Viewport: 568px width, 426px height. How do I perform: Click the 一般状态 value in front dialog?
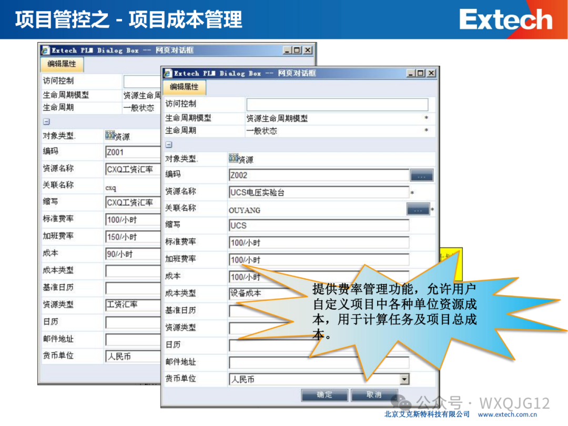[x=262, y=131]
